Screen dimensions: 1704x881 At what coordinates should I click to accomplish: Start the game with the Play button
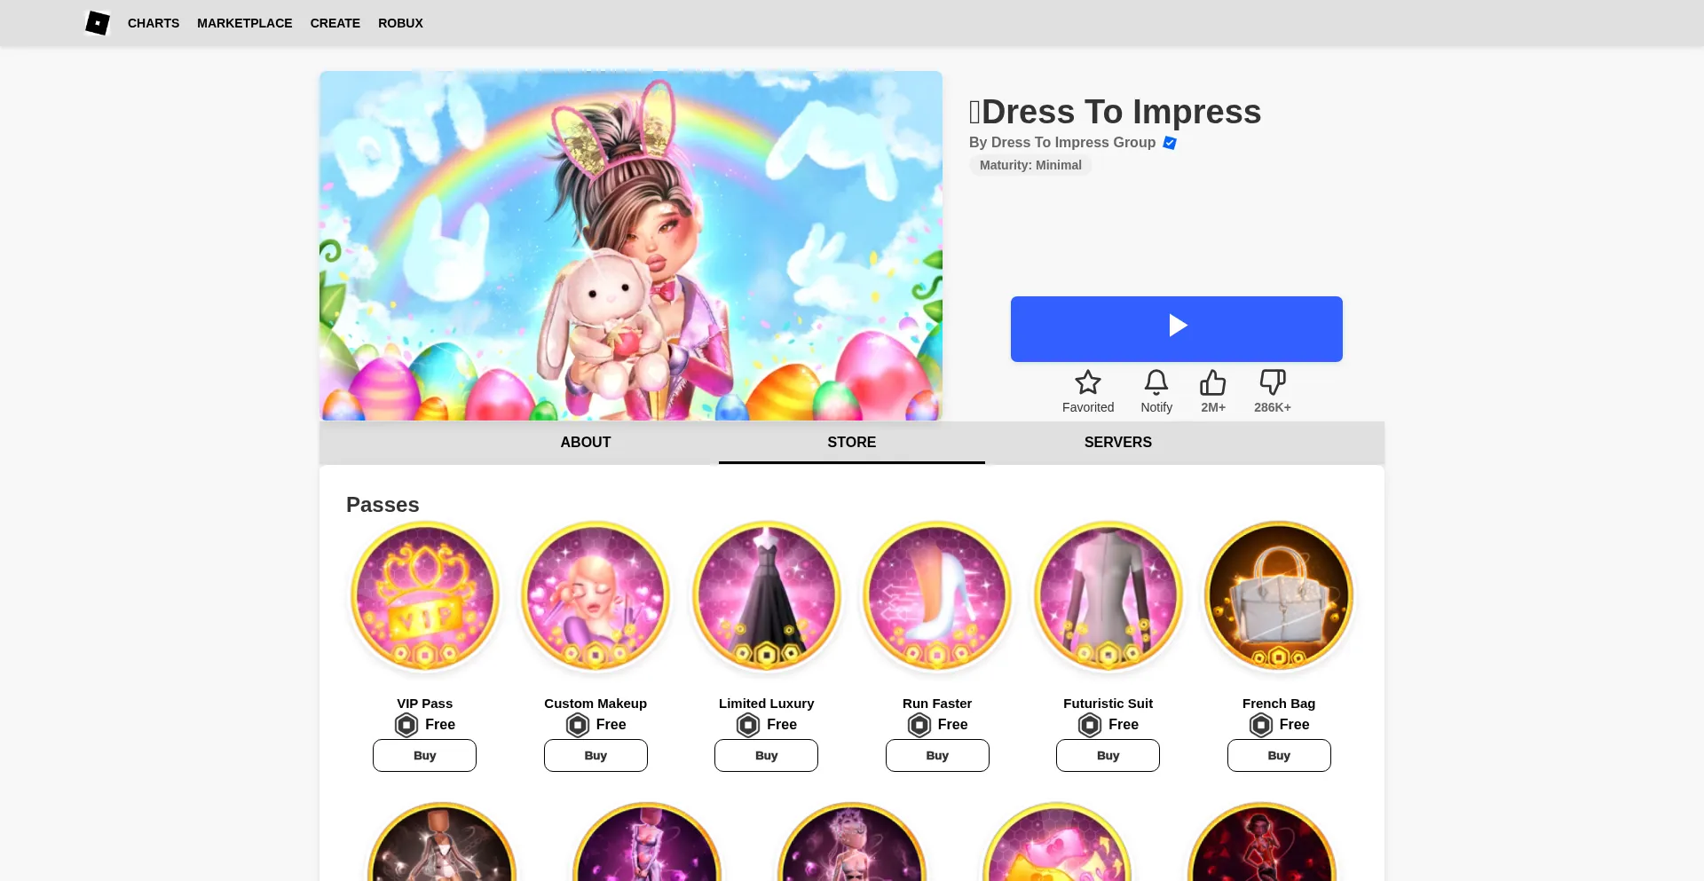(1176, 328)
